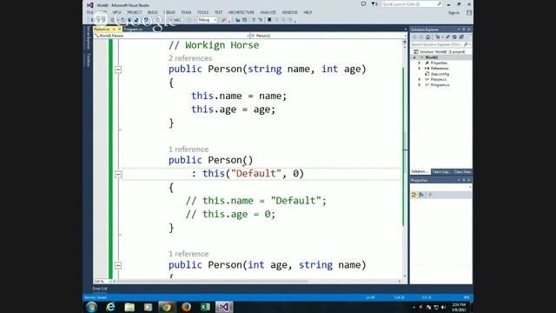Collapse the project node in Solution Explorer
556x313 pixels.
[x=414, y=57]
